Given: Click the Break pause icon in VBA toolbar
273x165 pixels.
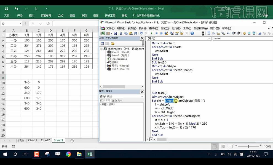Looking at the screenshot, I should coord(157,33).
